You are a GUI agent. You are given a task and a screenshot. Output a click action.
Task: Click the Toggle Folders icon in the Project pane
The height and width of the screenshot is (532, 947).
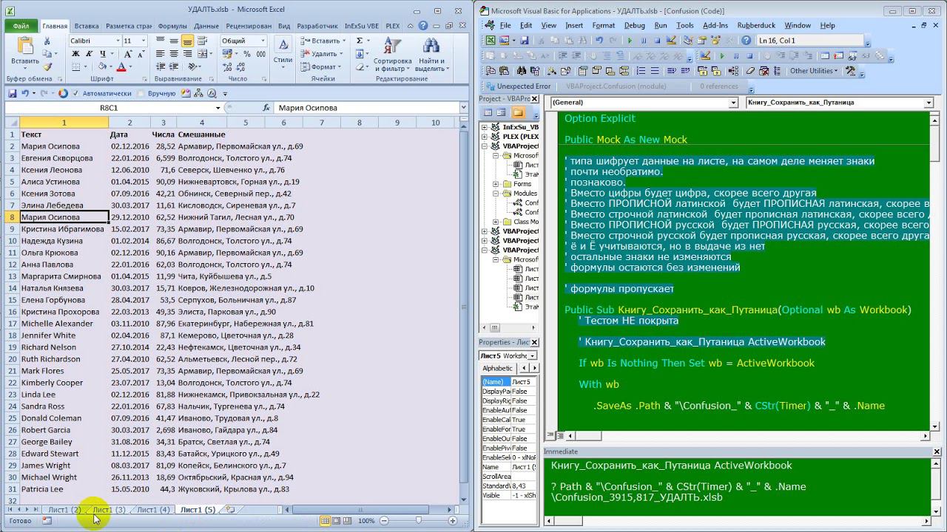(518, 112)
